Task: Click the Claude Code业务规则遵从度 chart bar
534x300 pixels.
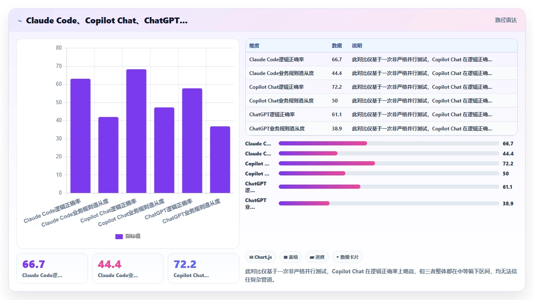Action: coord(108,155)
